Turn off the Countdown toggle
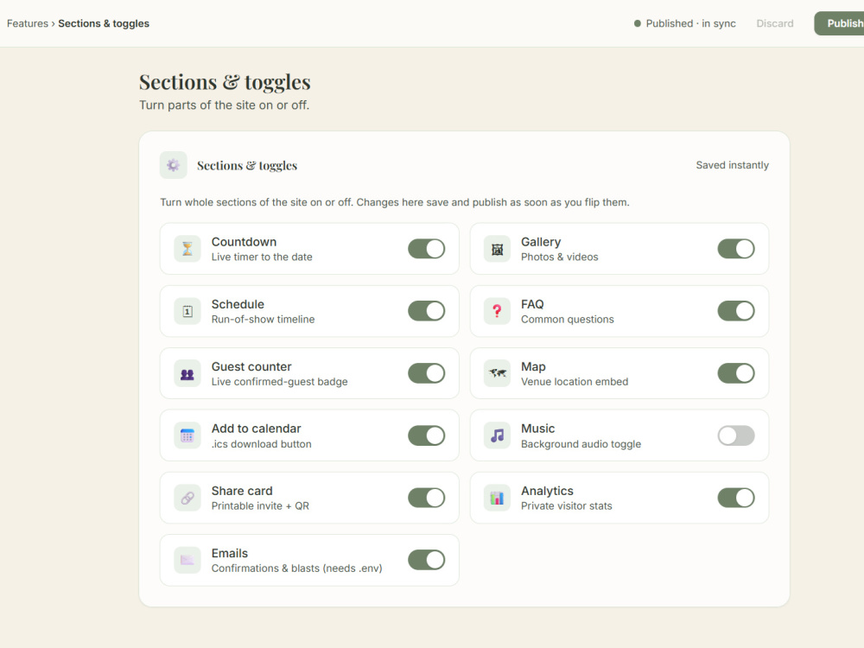Screen dimensions: 864x648 point(427,249)
